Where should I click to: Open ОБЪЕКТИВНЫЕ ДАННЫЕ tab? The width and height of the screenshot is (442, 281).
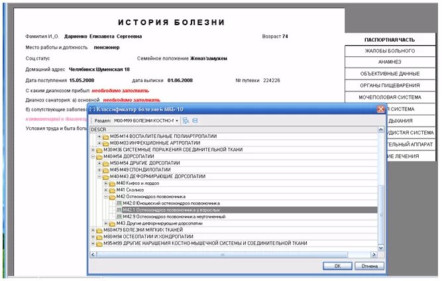point(390,74)
